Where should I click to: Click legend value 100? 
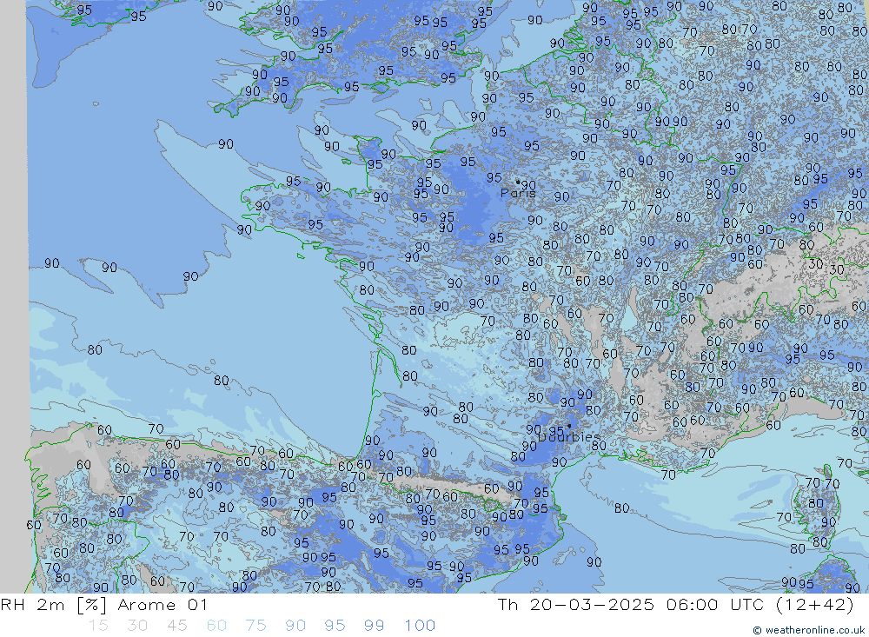point(420,626)
